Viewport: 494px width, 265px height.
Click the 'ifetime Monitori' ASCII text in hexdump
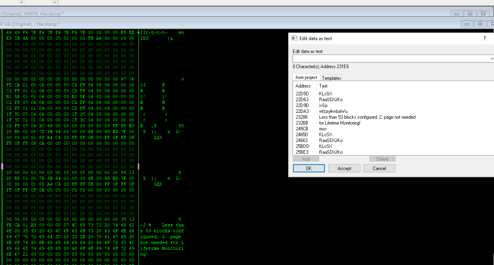(x=162, y=248)
